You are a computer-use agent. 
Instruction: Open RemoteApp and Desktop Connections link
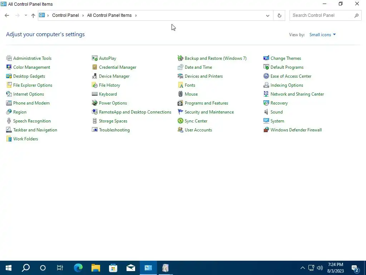(135, 112)
